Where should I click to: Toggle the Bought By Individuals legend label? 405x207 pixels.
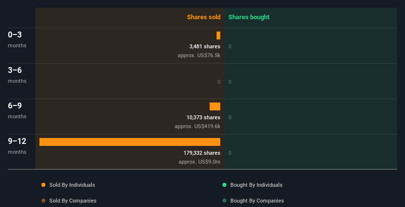[x=256, y=185]
